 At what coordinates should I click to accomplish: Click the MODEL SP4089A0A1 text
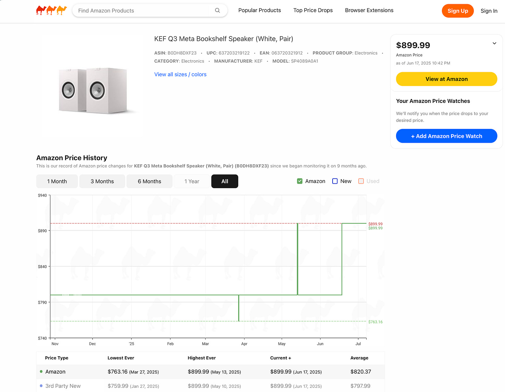295,61
